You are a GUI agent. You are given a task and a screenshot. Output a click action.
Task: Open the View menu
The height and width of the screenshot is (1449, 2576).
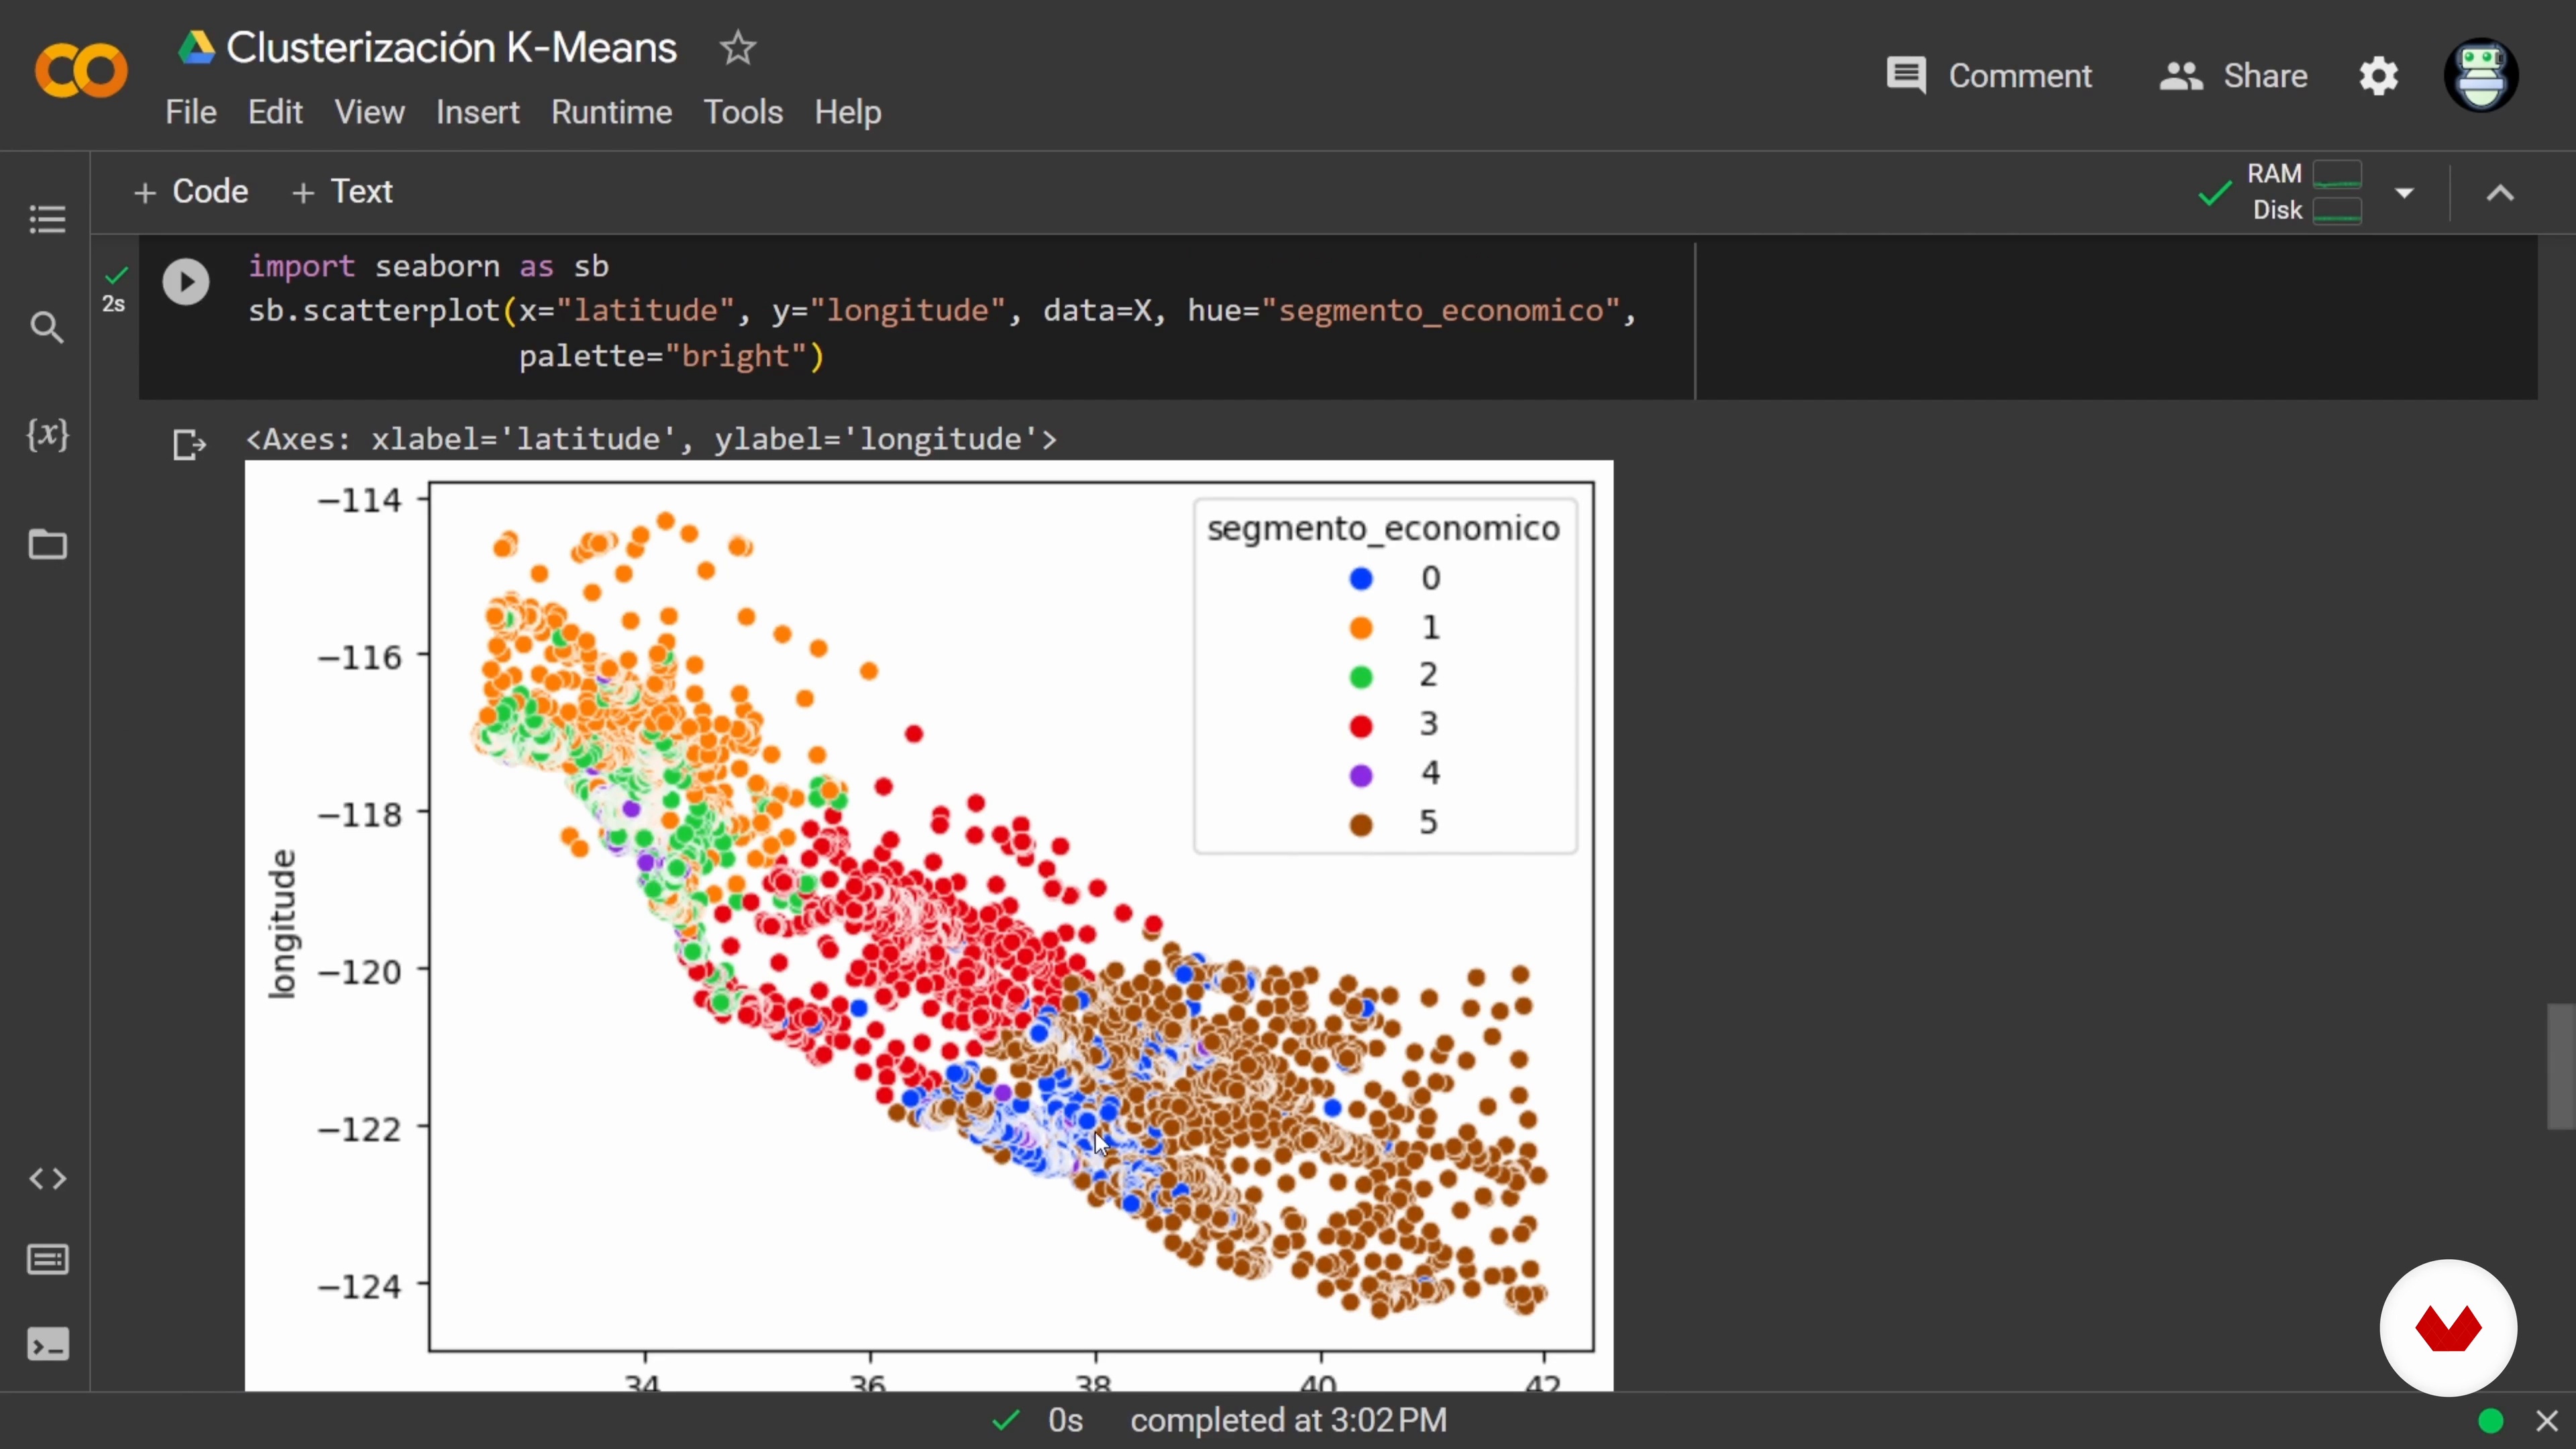(369, 112)
